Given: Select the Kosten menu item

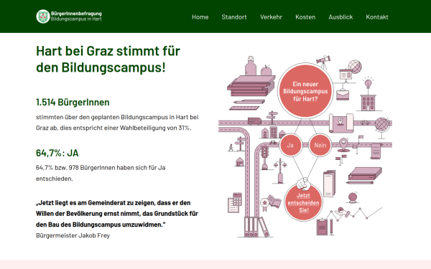Looking at the screenshot, I should (305, 17).
